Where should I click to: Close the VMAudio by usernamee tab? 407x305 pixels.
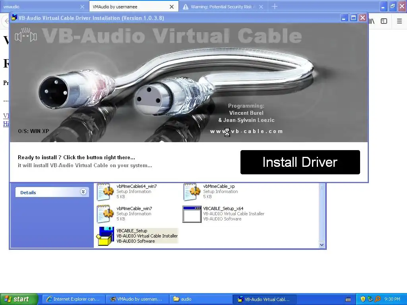point(172,7)
